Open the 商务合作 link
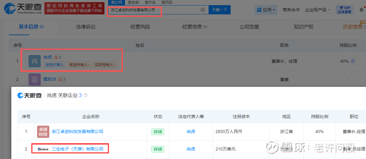The height and width of the screenshot is (159, 366). click(291, 10)
